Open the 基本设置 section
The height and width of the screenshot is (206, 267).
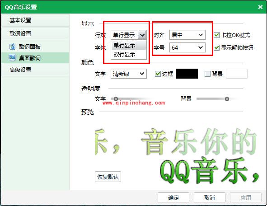pos(35,20)
